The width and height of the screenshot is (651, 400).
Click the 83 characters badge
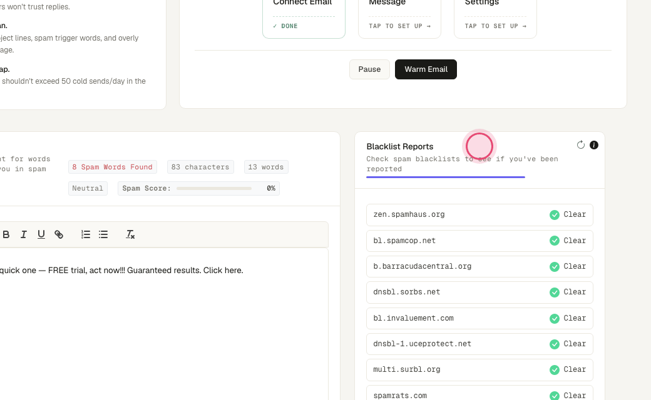[x=200, y=167]
